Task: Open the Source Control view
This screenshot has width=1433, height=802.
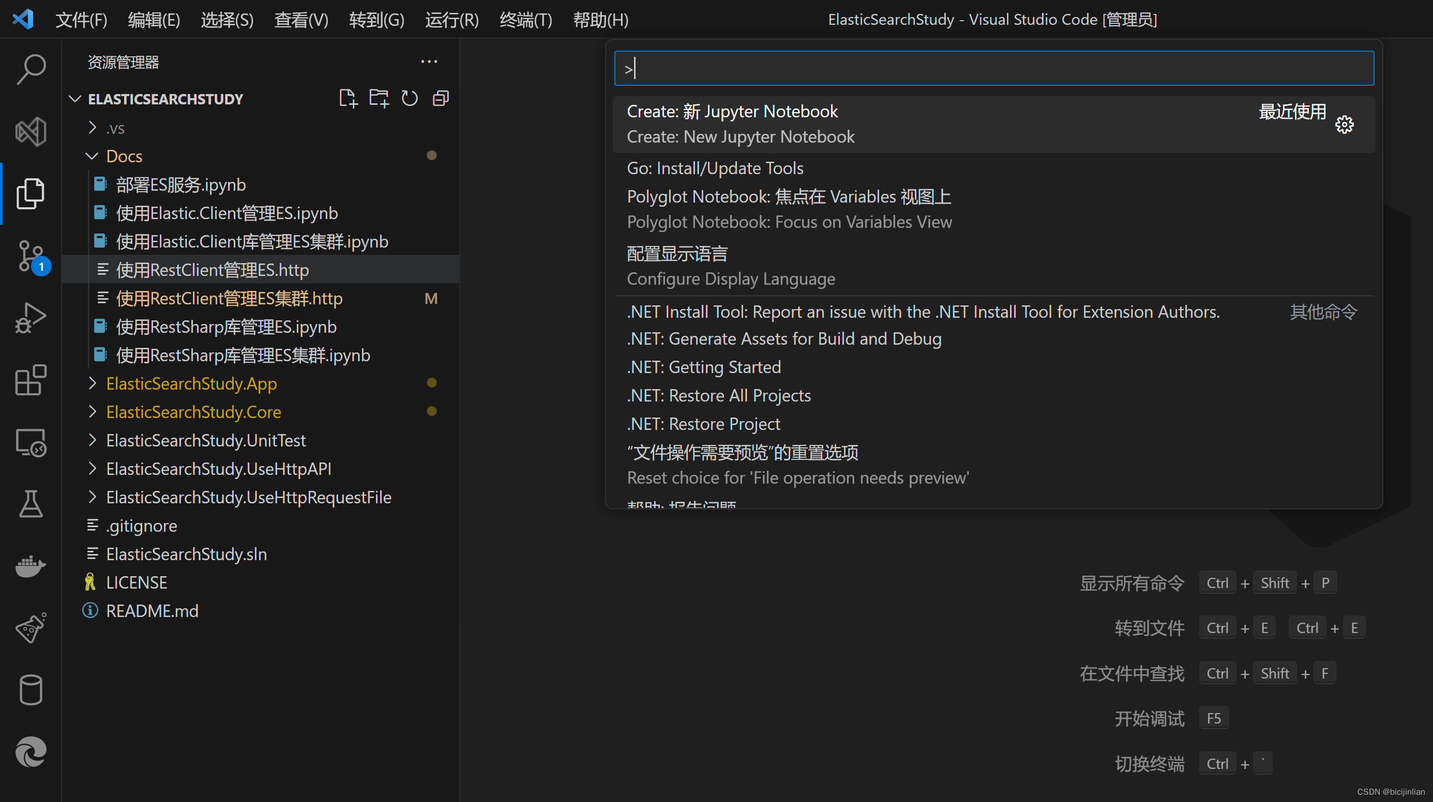Action: point(31,256)
